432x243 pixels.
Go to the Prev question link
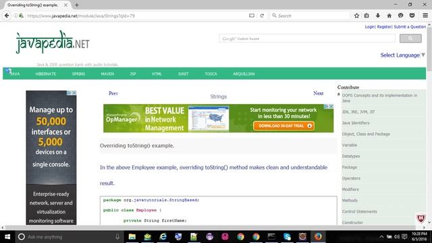(113, 93)
